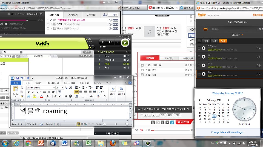This screenshot has width=263, height=147.
Task: Click the MP3 badge for the Run track in the top-left player
Action: [x=115, y=29]
